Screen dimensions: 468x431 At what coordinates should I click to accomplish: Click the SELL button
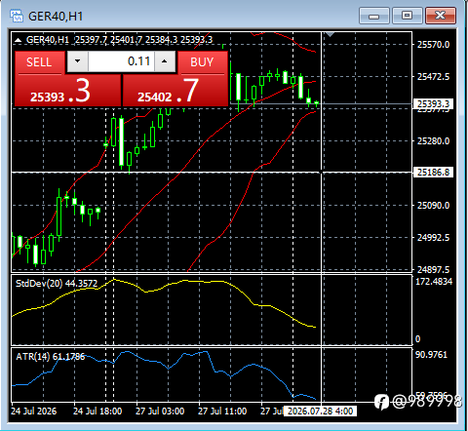pos(39,62)
